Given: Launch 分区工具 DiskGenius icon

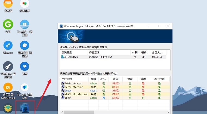Looking at the screenshot, I should click(x=8, y=87).
